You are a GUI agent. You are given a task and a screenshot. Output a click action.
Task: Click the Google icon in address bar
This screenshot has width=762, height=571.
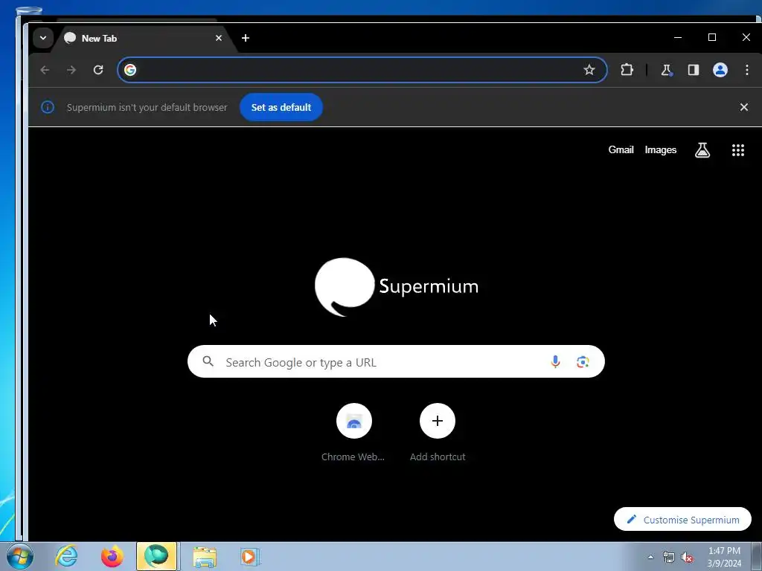[x=130, y=70]
